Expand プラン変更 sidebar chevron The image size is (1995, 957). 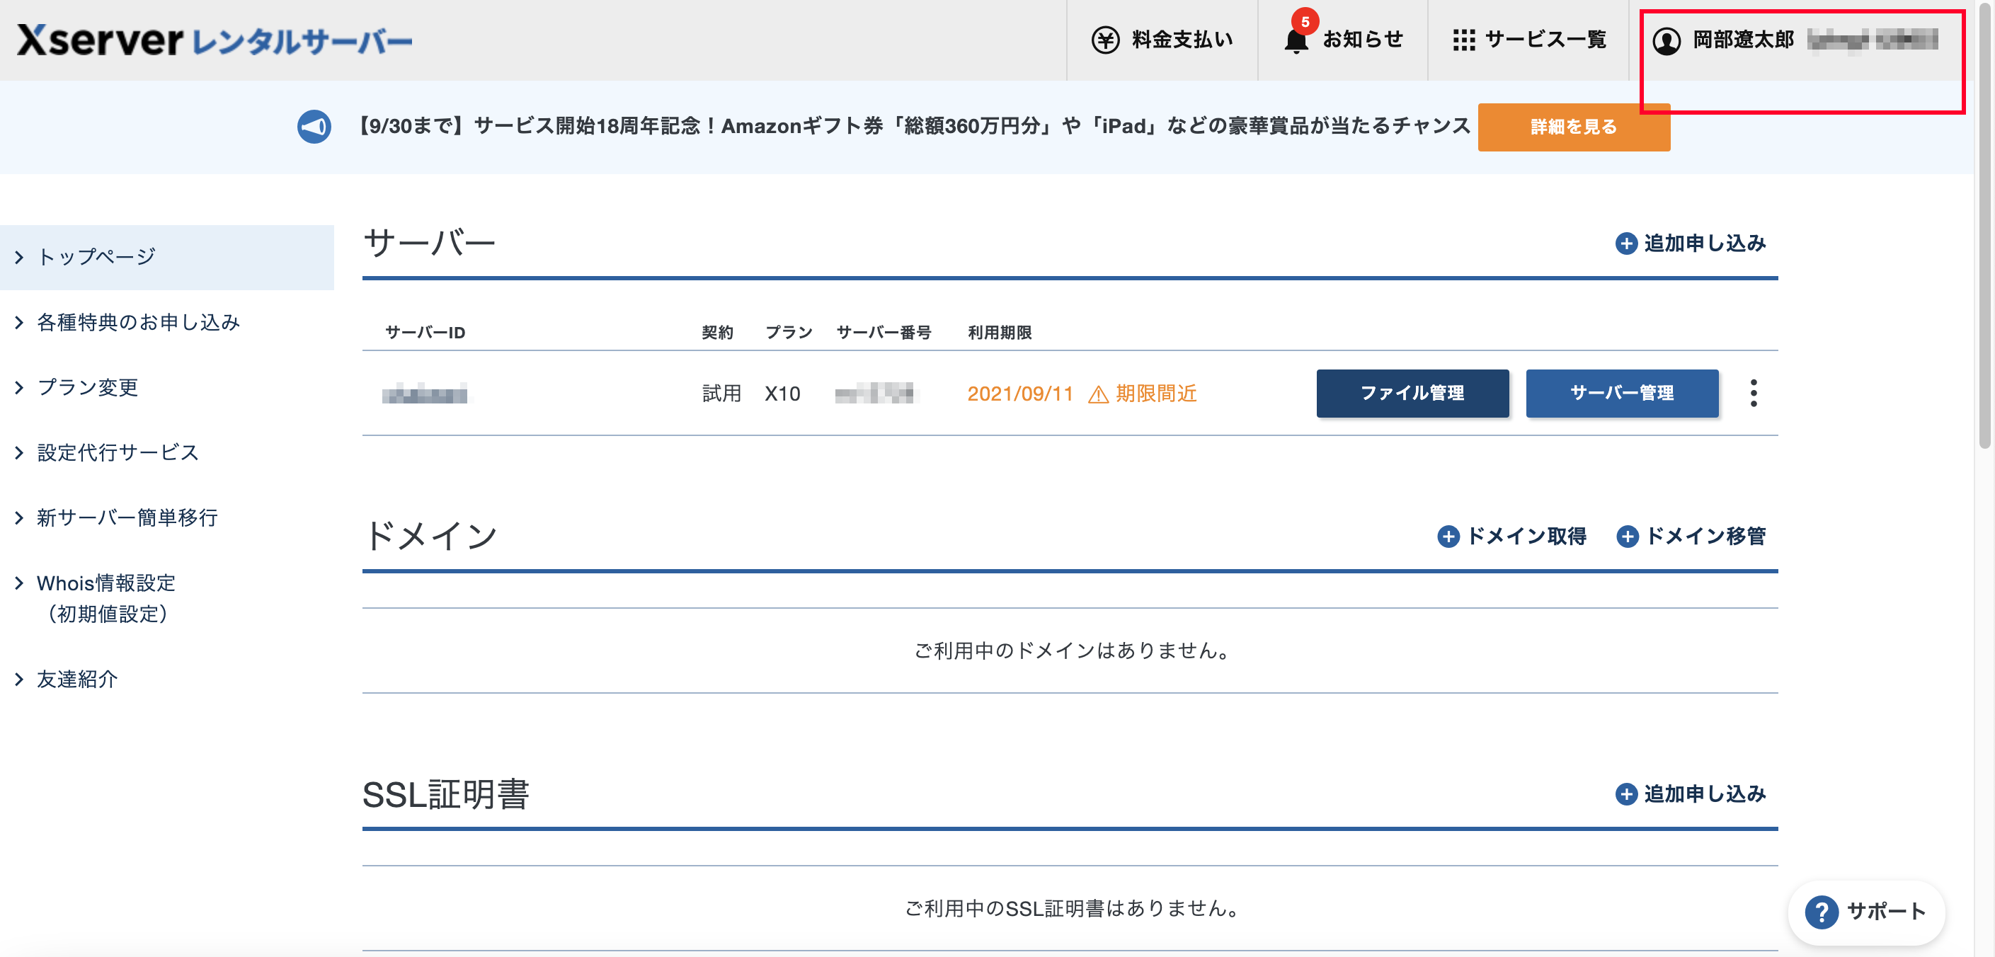pos(19,387)
